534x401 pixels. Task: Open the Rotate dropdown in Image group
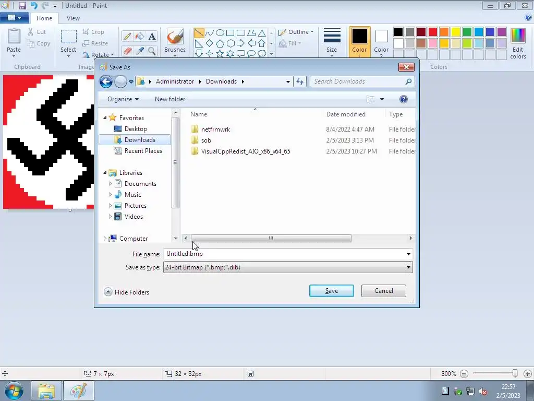[98, 54]
